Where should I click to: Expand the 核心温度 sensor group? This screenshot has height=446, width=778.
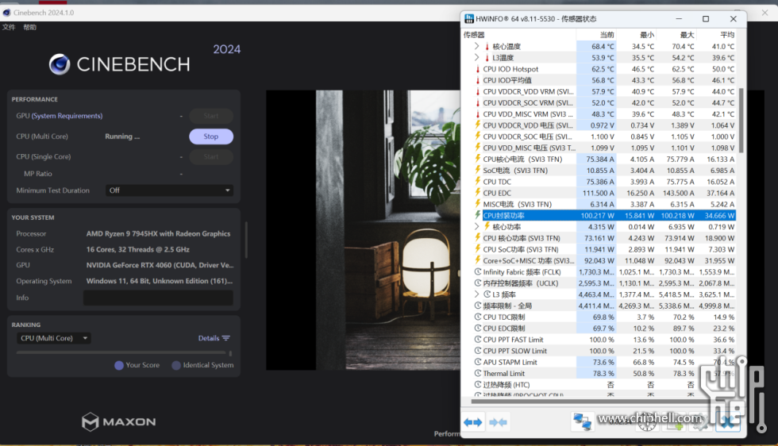click(477, 46)
